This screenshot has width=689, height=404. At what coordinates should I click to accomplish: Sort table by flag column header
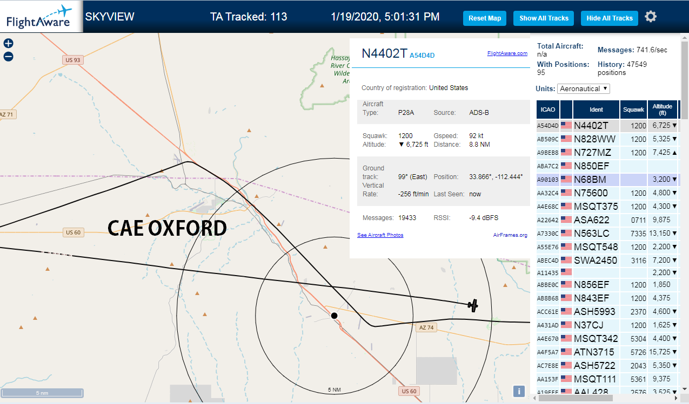[x=566, y=109]
